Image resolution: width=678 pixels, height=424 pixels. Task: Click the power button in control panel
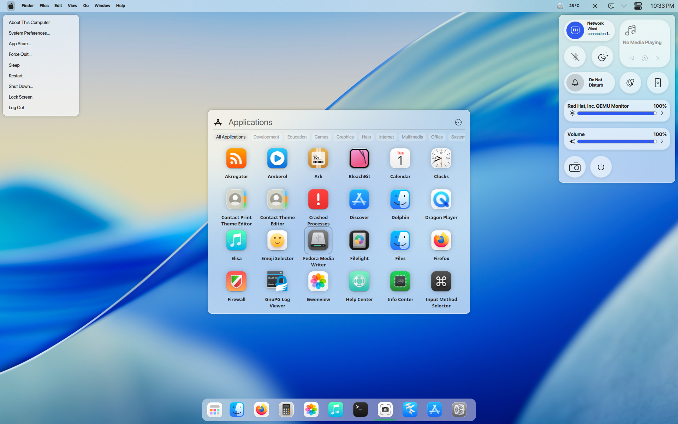tap(601, 167)
